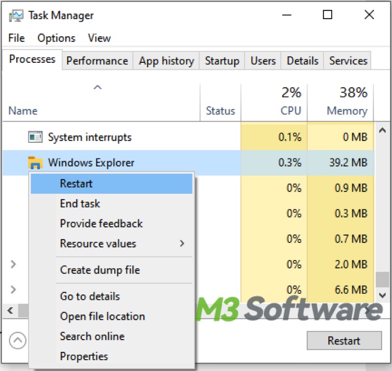Click the vertical scrollbar up arrow
The image size is (392, 371).
pos(382,130)
